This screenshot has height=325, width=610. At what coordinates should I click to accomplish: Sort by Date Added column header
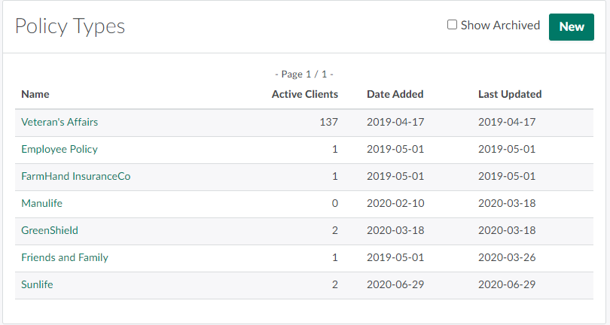click(x=395, y=94)
